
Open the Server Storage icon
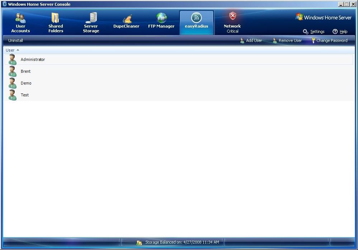tap(91, 18)
